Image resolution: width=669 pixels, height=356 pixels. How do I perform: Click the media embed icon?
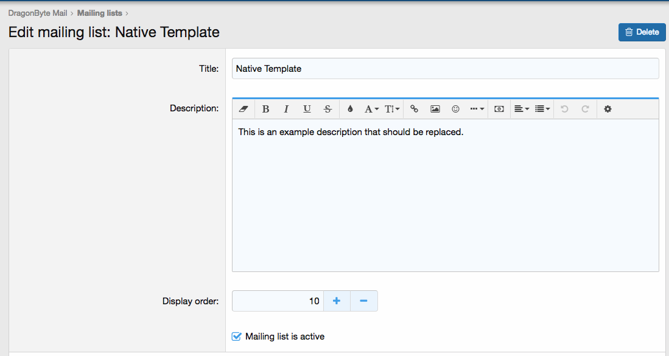coord(499,109)
